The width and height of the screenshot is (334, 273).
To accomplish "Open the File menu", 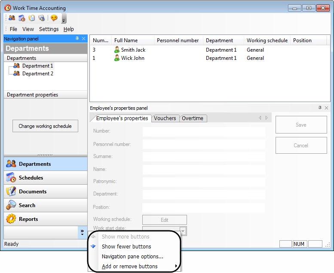I will (x=13, y=29).
